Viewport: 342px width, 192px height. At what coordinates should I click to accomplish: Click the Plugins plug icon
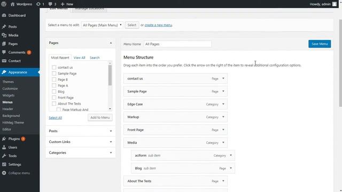4,139
